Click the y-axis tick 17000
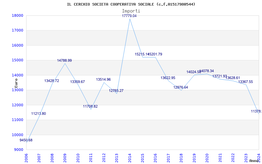Screen dimensions: 262x164 coord(17,31)
